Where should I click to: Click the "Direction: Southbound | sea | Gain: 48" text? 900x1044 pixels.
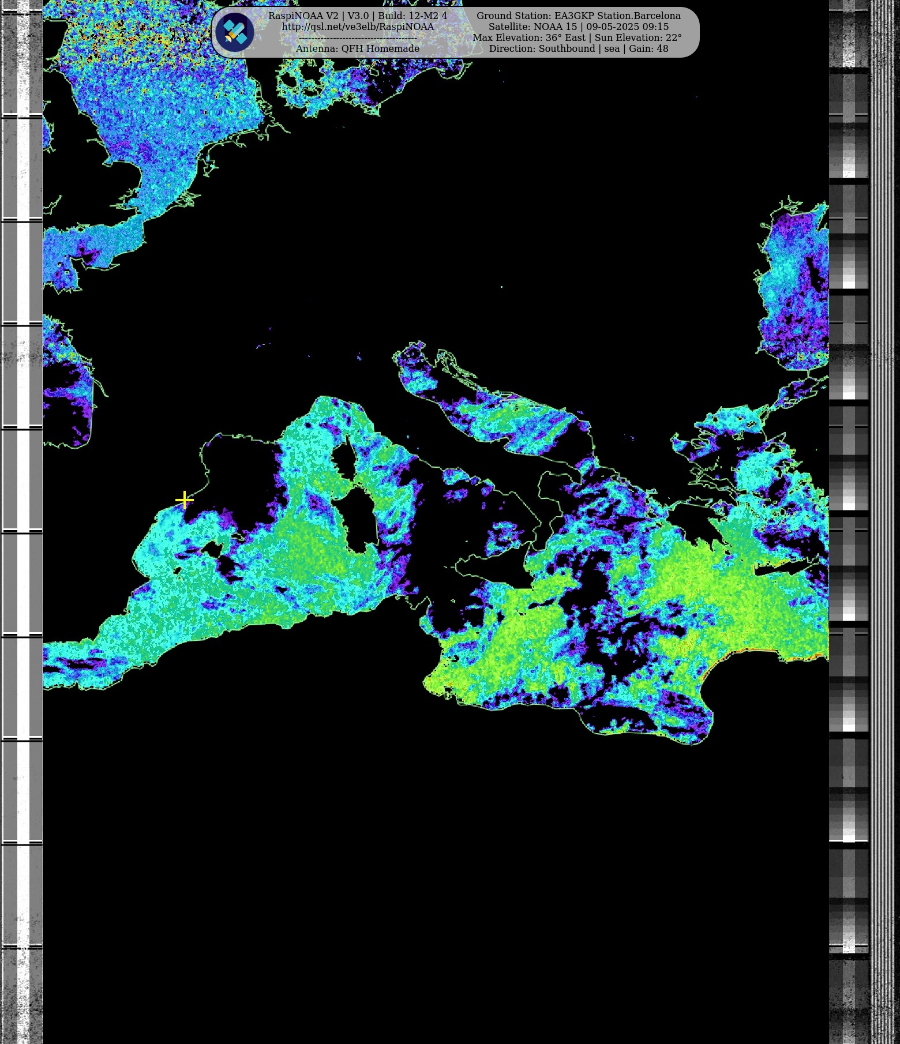click(x=579, y=48)
